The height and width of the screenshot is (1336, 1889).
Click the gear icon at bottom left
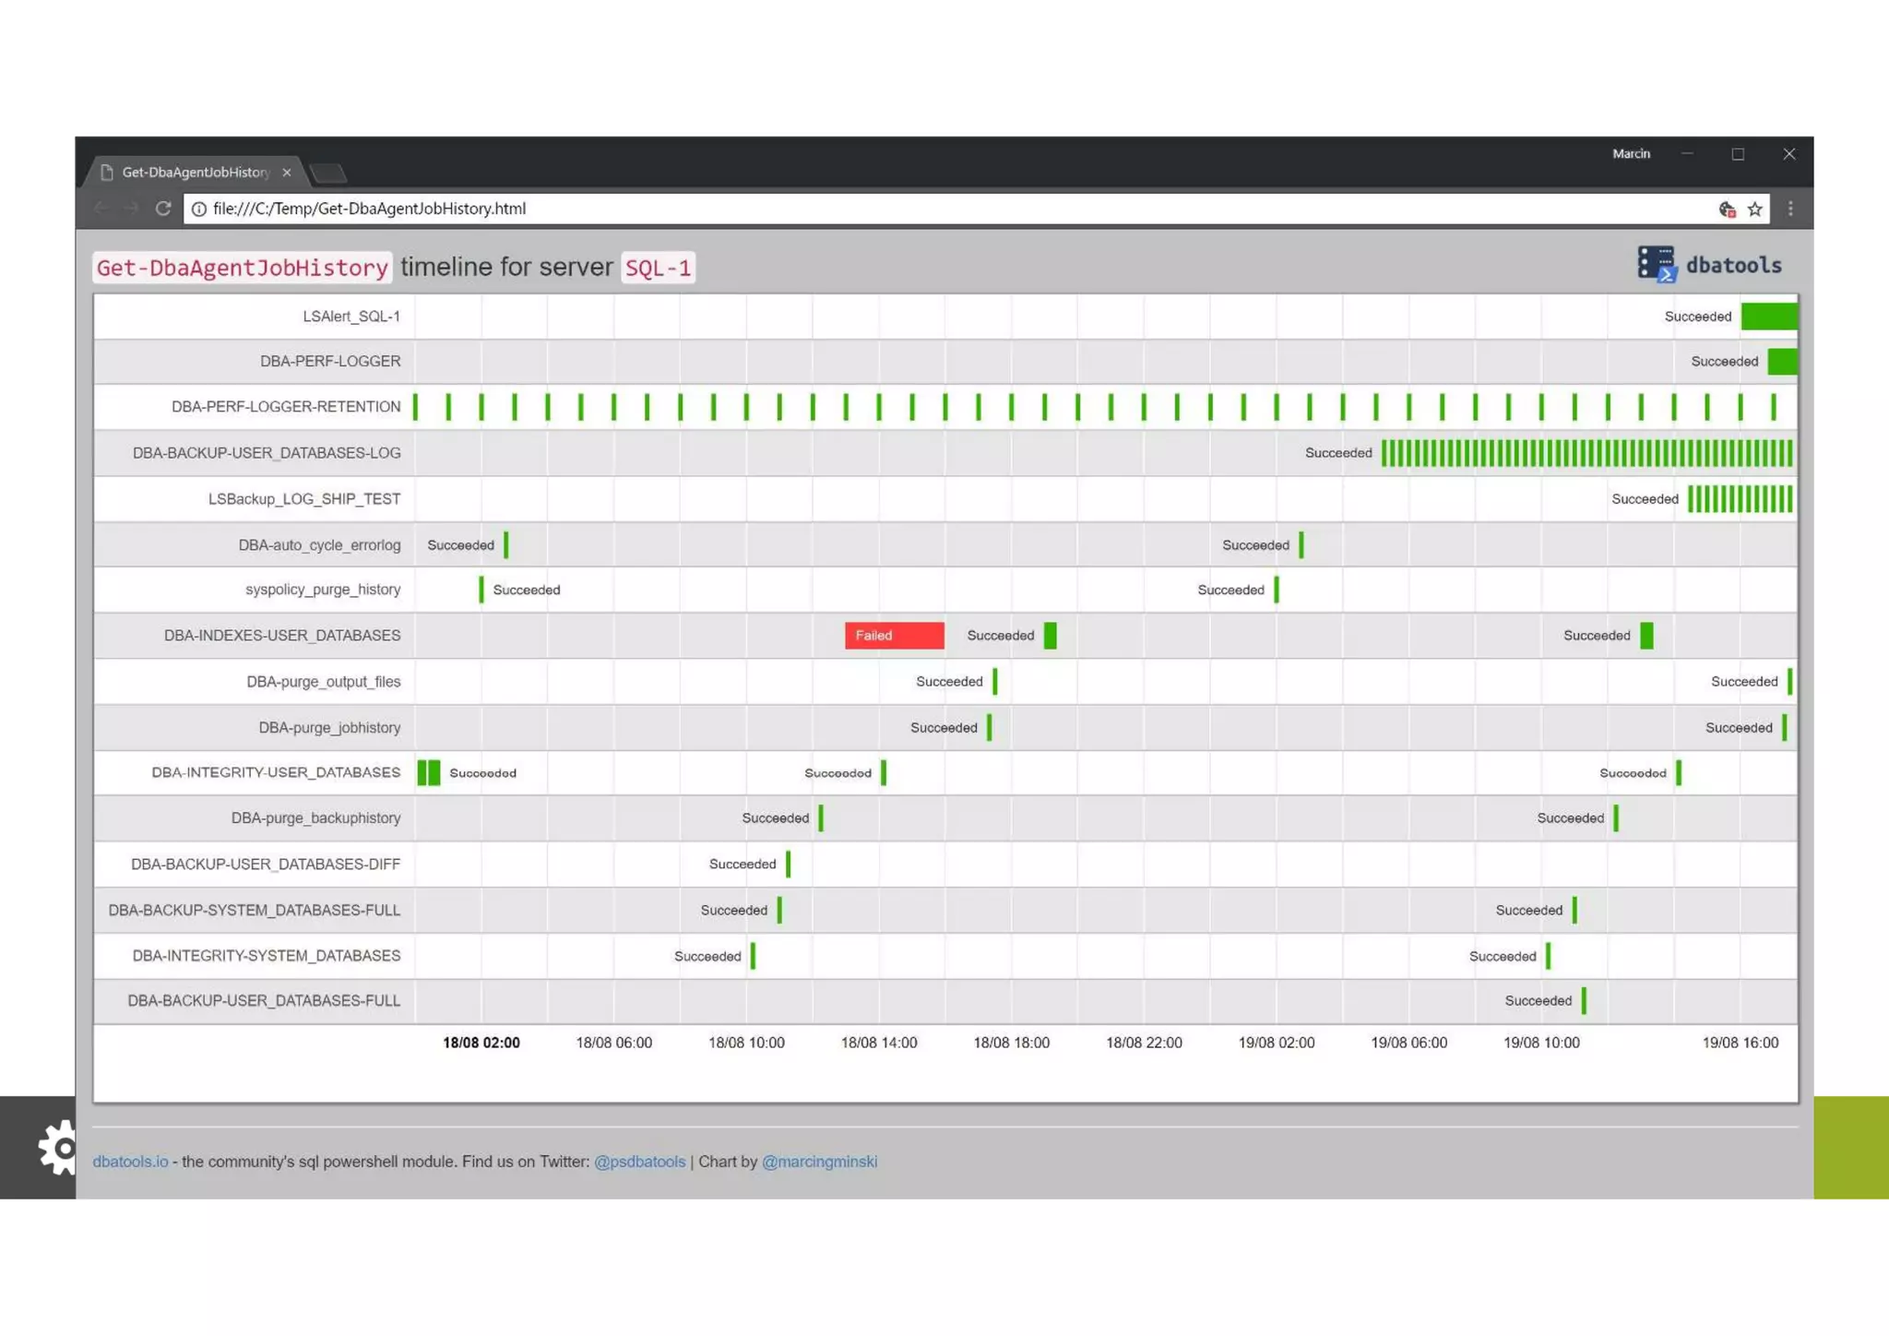57,1148
